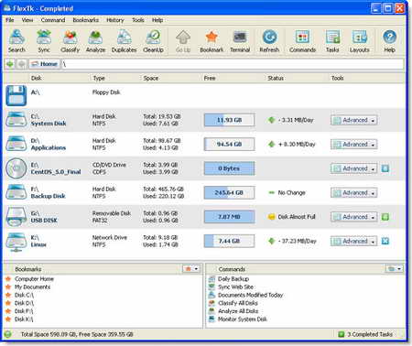Launch the CleanUp tool
The width and height of the screenshot is (412, 346).
153,41
